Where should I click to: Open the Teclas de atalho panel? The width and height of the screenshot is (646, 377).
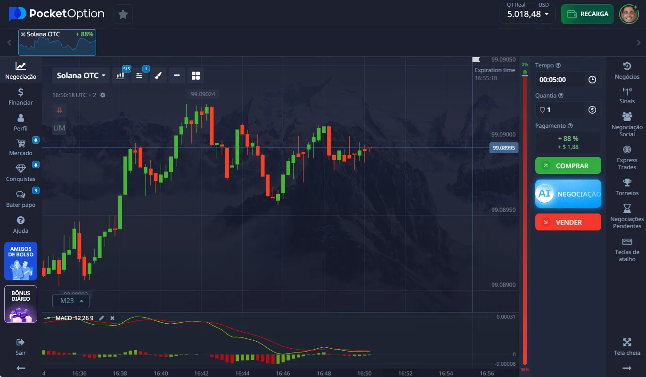[627, 249]
